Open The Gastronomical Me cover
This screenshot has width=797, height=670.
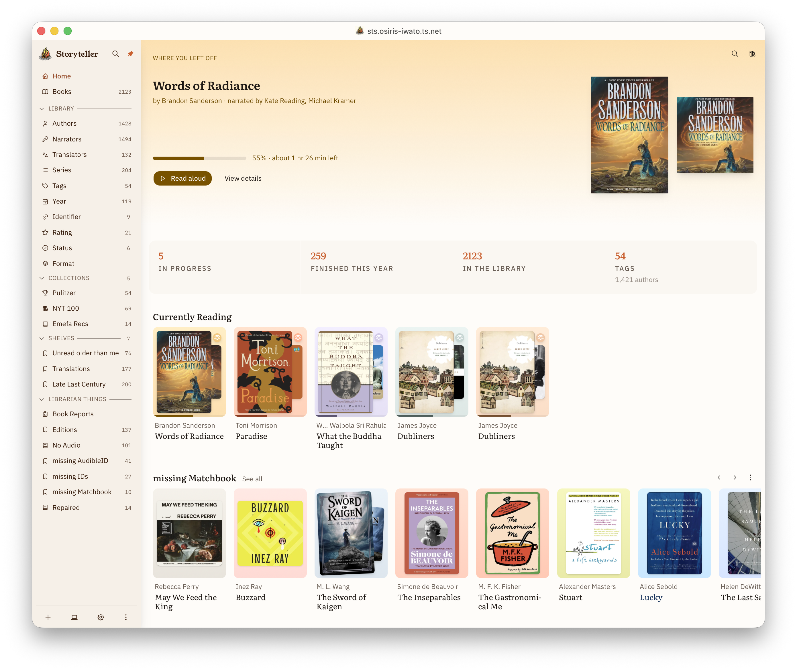coord(512,533)
